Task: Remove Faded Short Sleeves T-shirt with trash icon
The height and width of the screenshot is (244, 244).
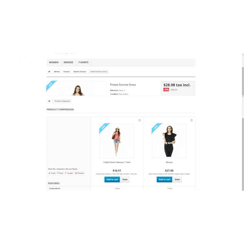Action: click(140, 120)
